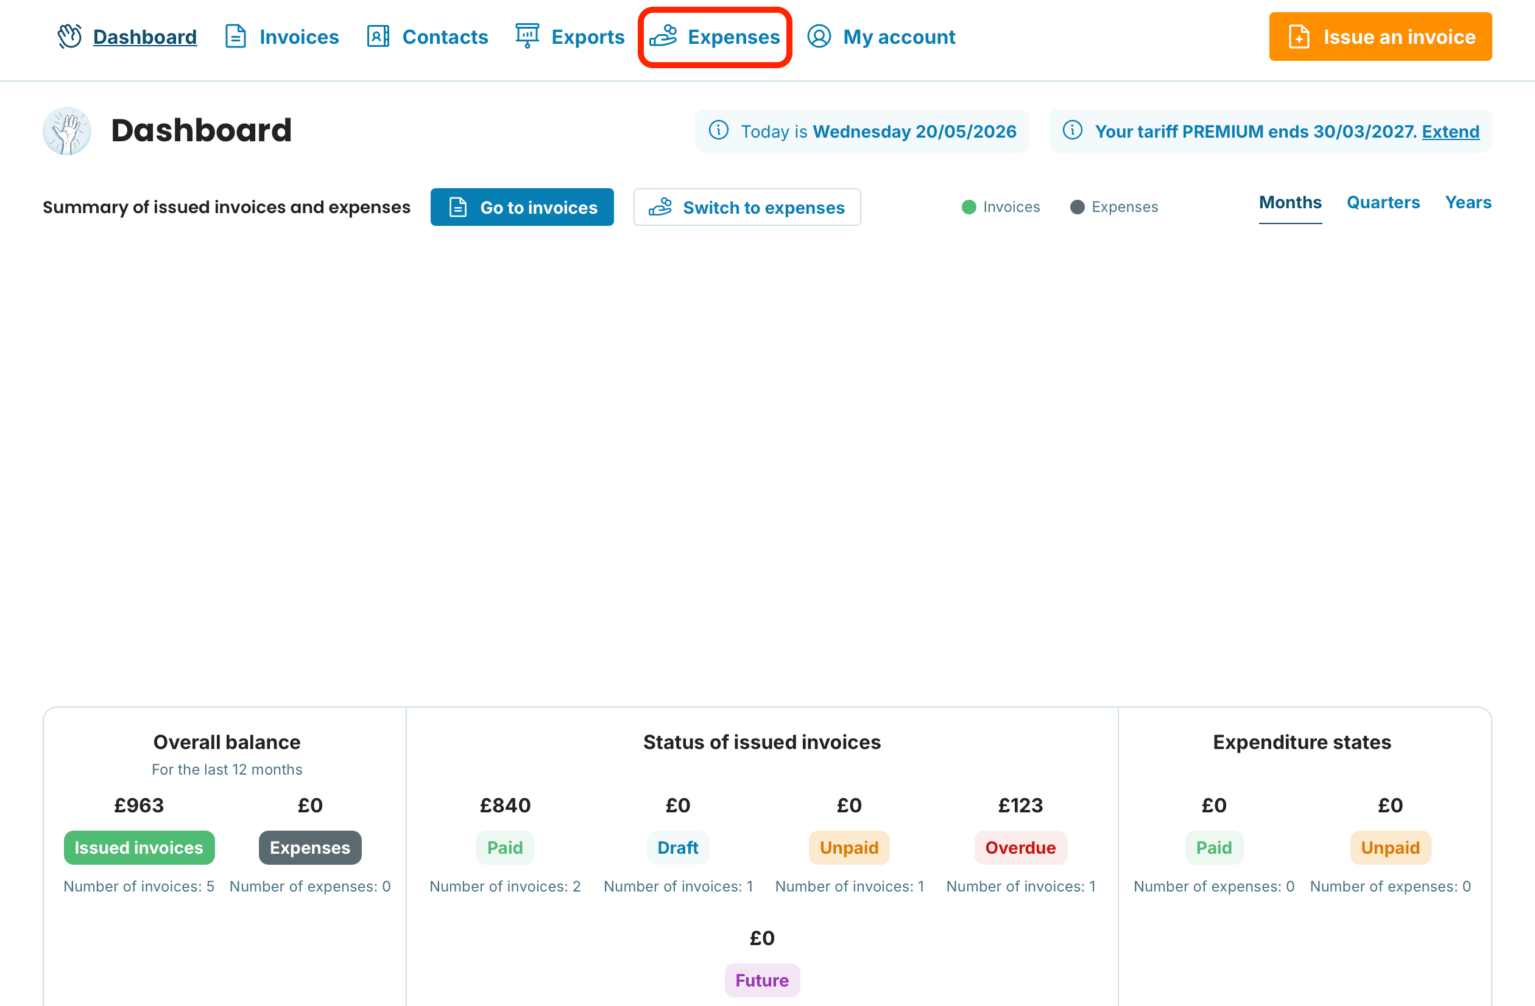The width and height of the screenshot is (1535, 1006).
Task: Click the Invoices document icon in navigation
Action: coord(235,37)
